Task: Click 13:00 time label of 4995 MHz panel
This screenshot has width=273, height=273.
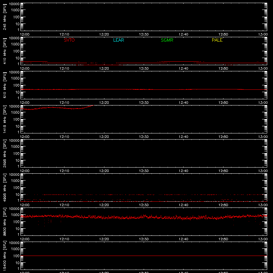Action: click(263, 205)
